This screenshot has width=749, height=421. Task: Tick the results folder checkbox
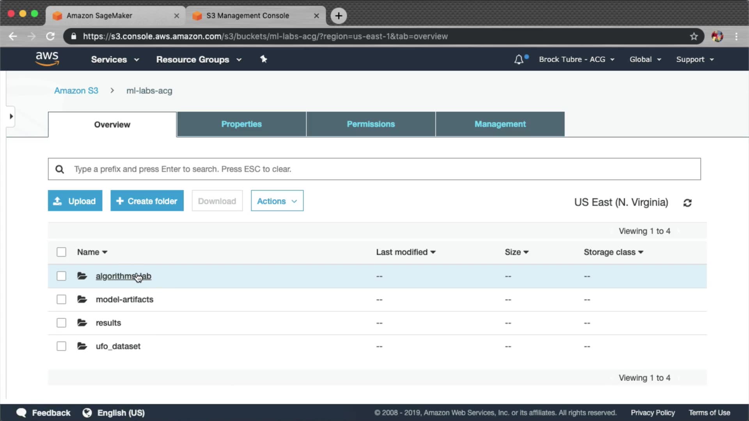61,323
